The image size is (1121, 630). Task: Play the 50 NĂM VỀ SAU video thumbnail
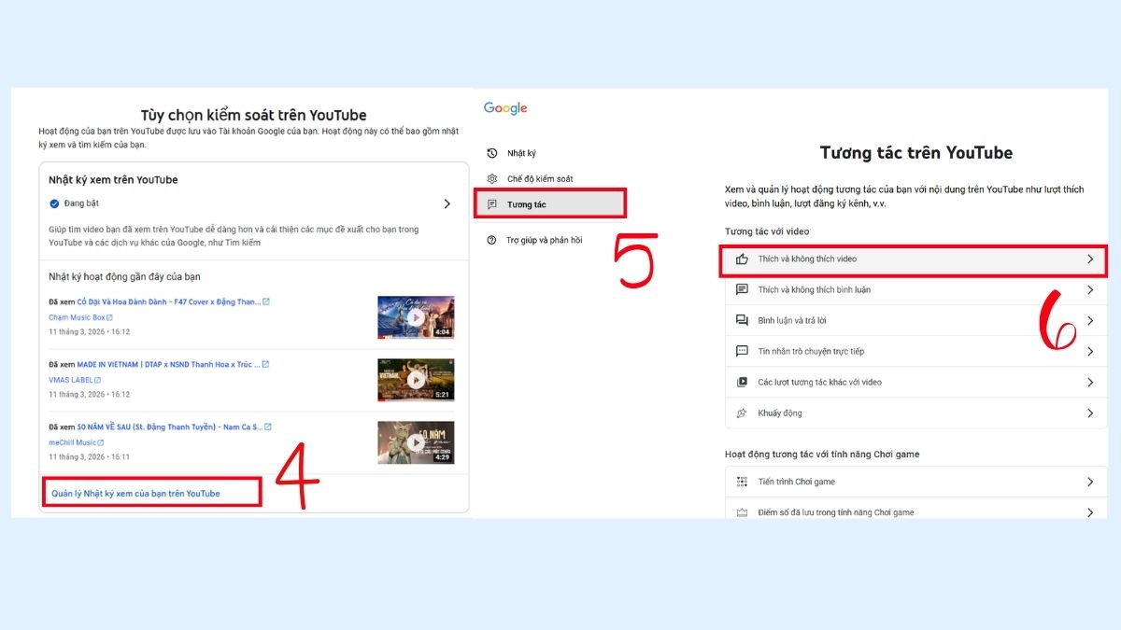[416, 441]
